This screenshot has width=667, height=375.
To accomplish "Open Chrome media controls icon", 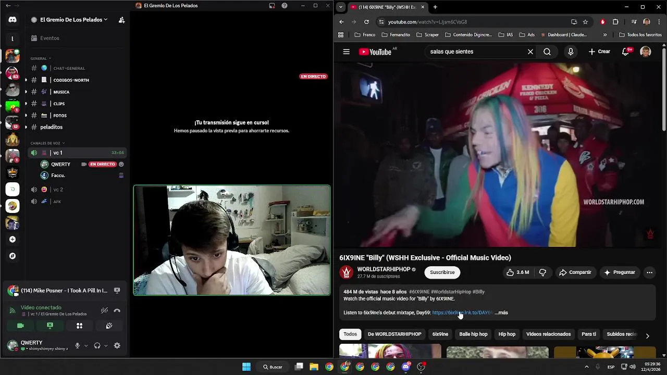I will [634, 22].
